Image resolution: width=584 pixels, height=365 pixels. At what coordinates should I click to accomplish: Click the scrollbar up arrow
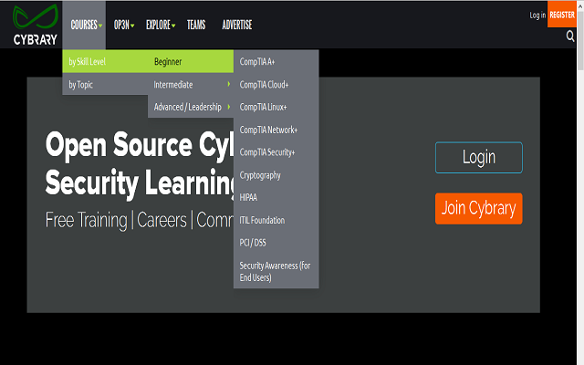click(x=580, y=6)
